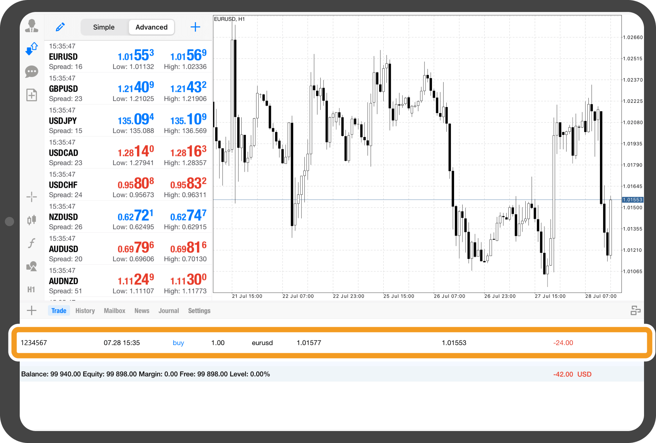Screen dimensions: 656x443
Task: Open the H1 timeframe selector
Action: coord(31,289)
